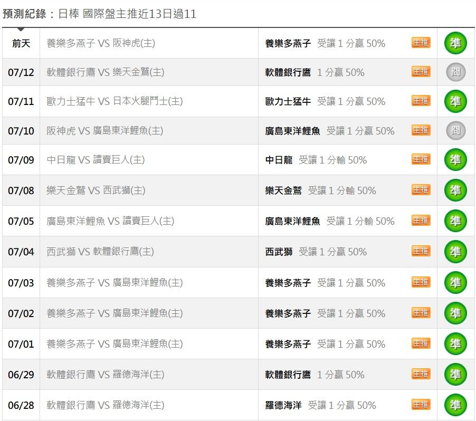Click the green 準 icon for 06/28
Screen dimensions: 476x421
click(x=455, y=405)
